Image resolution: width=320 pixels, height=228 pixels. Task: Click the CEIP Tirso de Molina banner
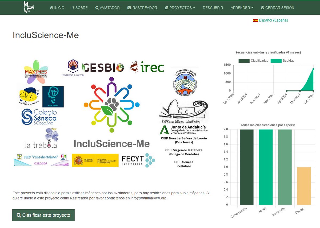(41, 160)
